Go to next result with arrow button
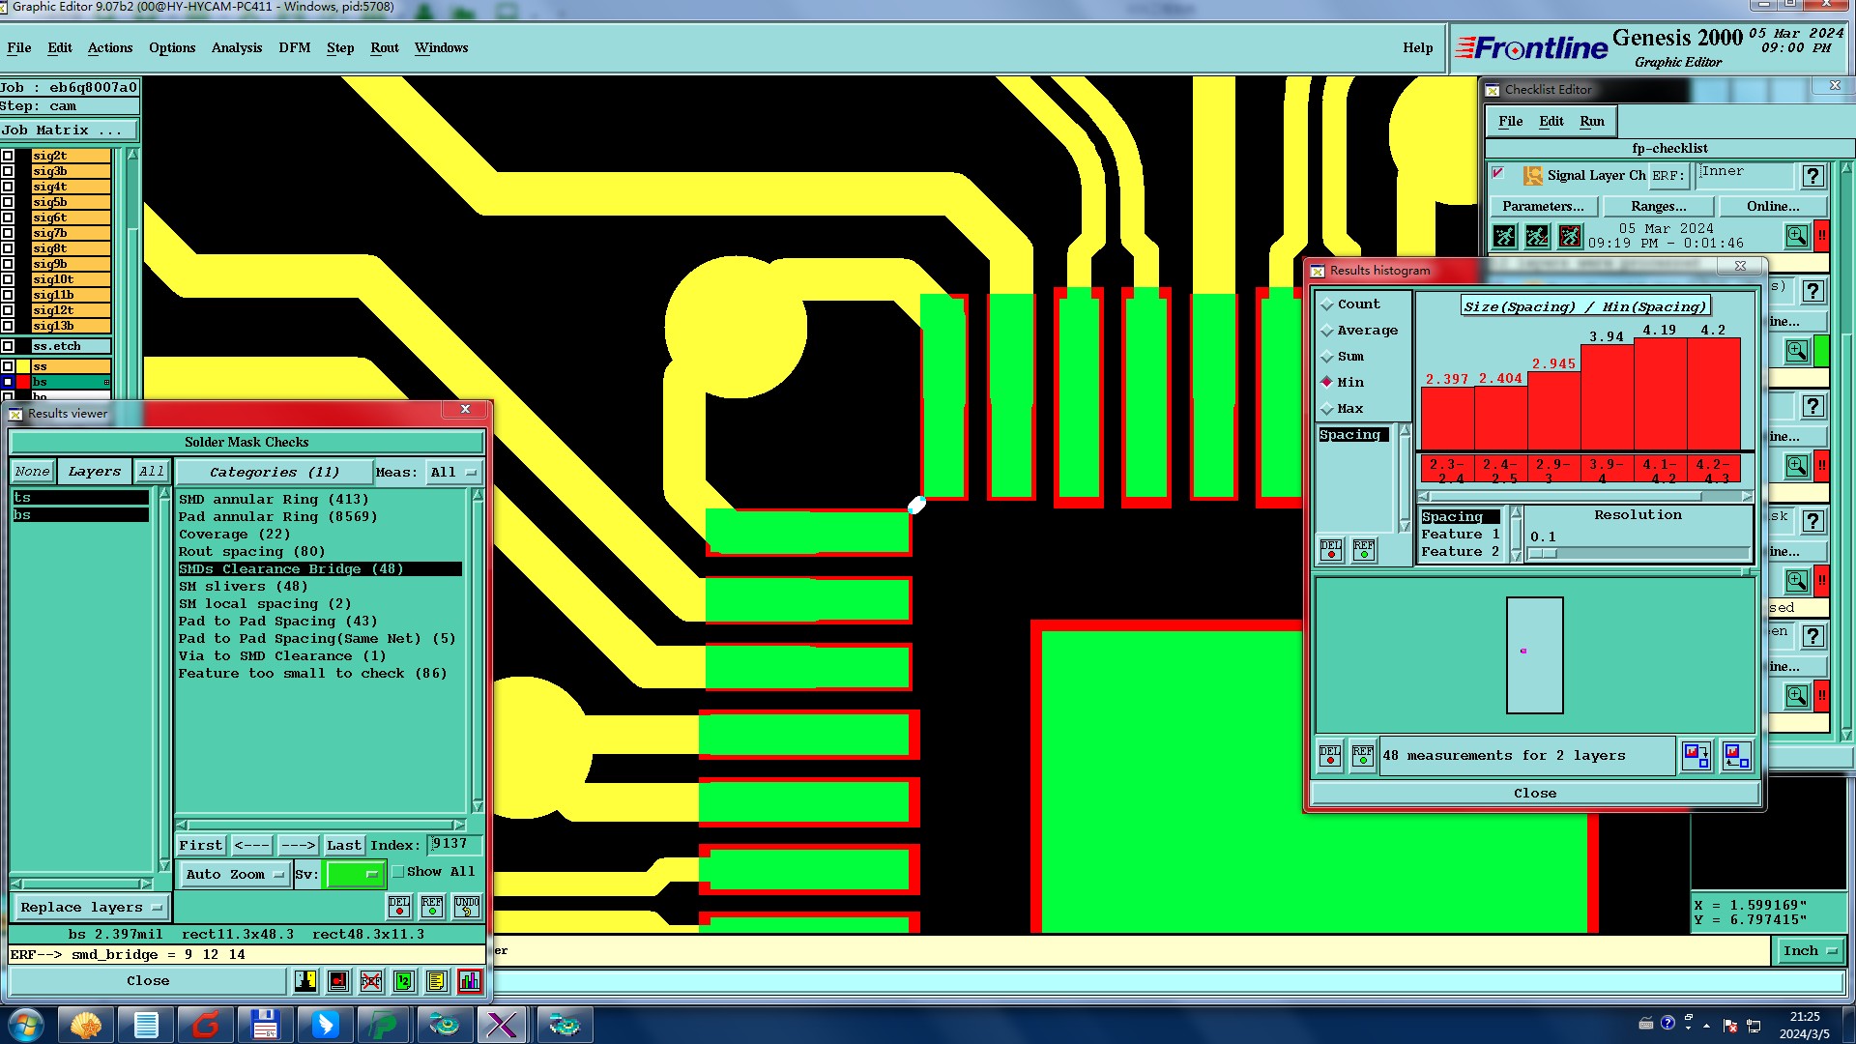This screenshot has width=1856, height=1044. (298, 846)
